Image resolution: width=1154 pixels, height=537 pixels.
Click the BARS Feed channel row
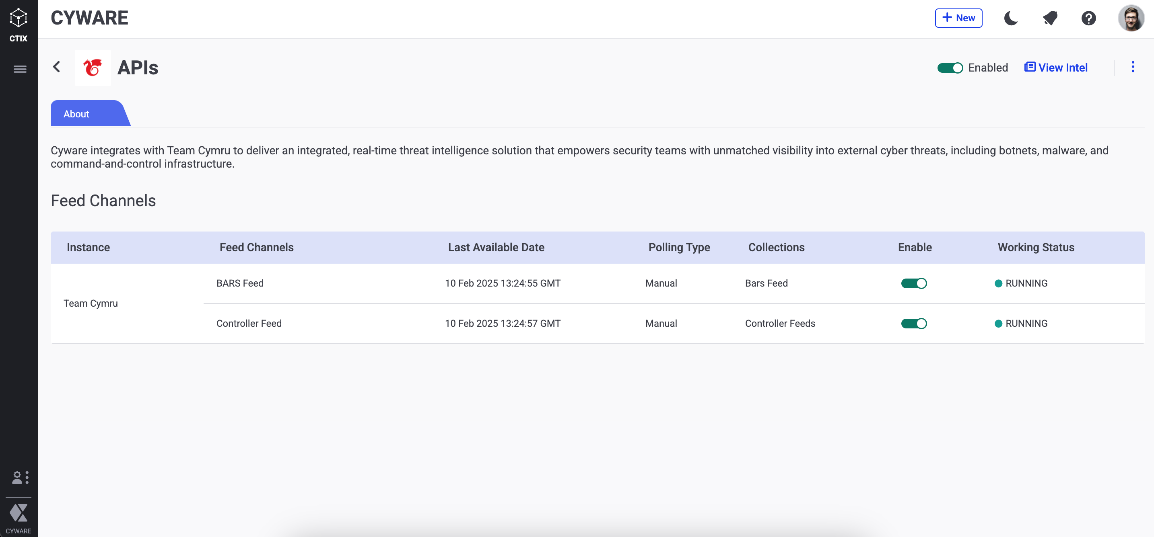pos(240,283)
